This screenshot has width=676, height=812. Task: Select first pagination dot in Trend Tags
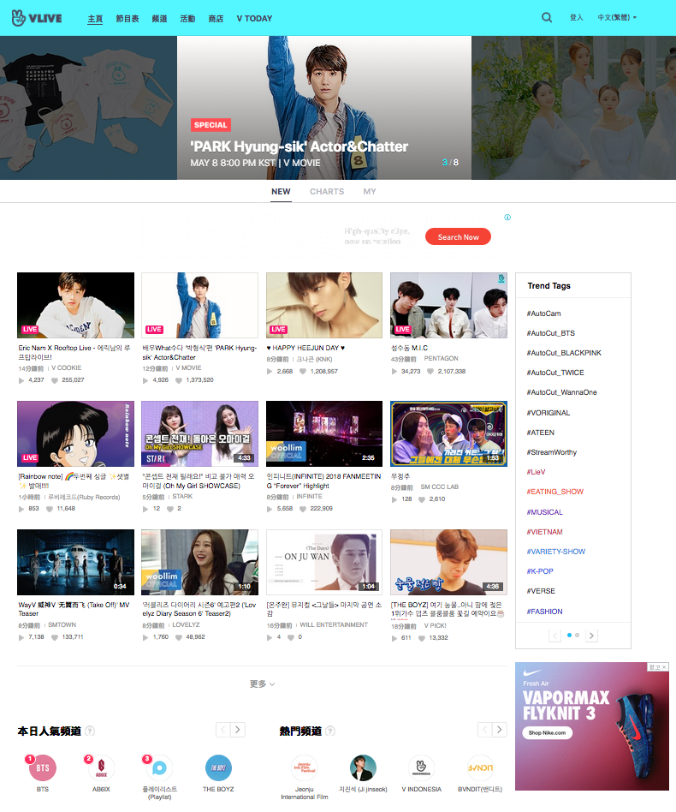569,635
